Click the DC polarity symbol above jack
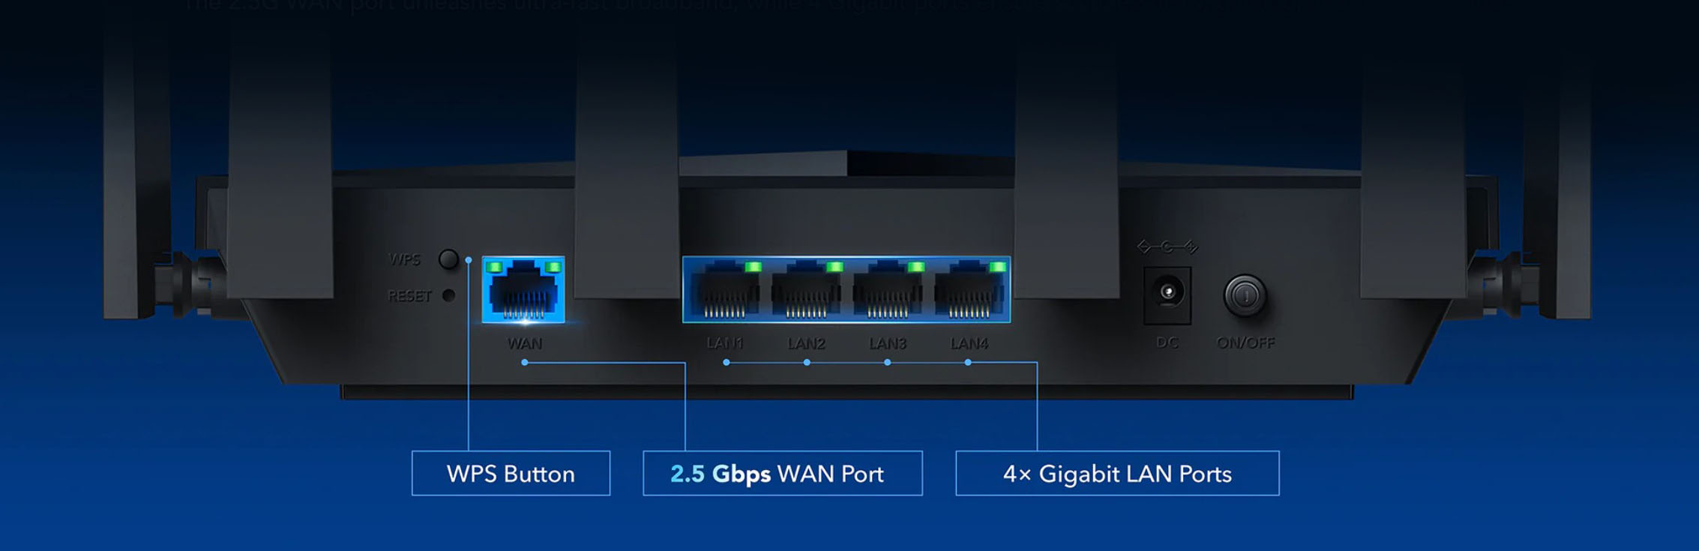The image size is (1699, 551). point(1167,247)
